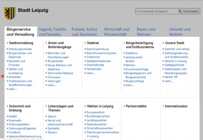This screenshot has height=140, width=203.
Task: Open Stadtwappen und Marketingwappen link
Action: tap(176, 71)
